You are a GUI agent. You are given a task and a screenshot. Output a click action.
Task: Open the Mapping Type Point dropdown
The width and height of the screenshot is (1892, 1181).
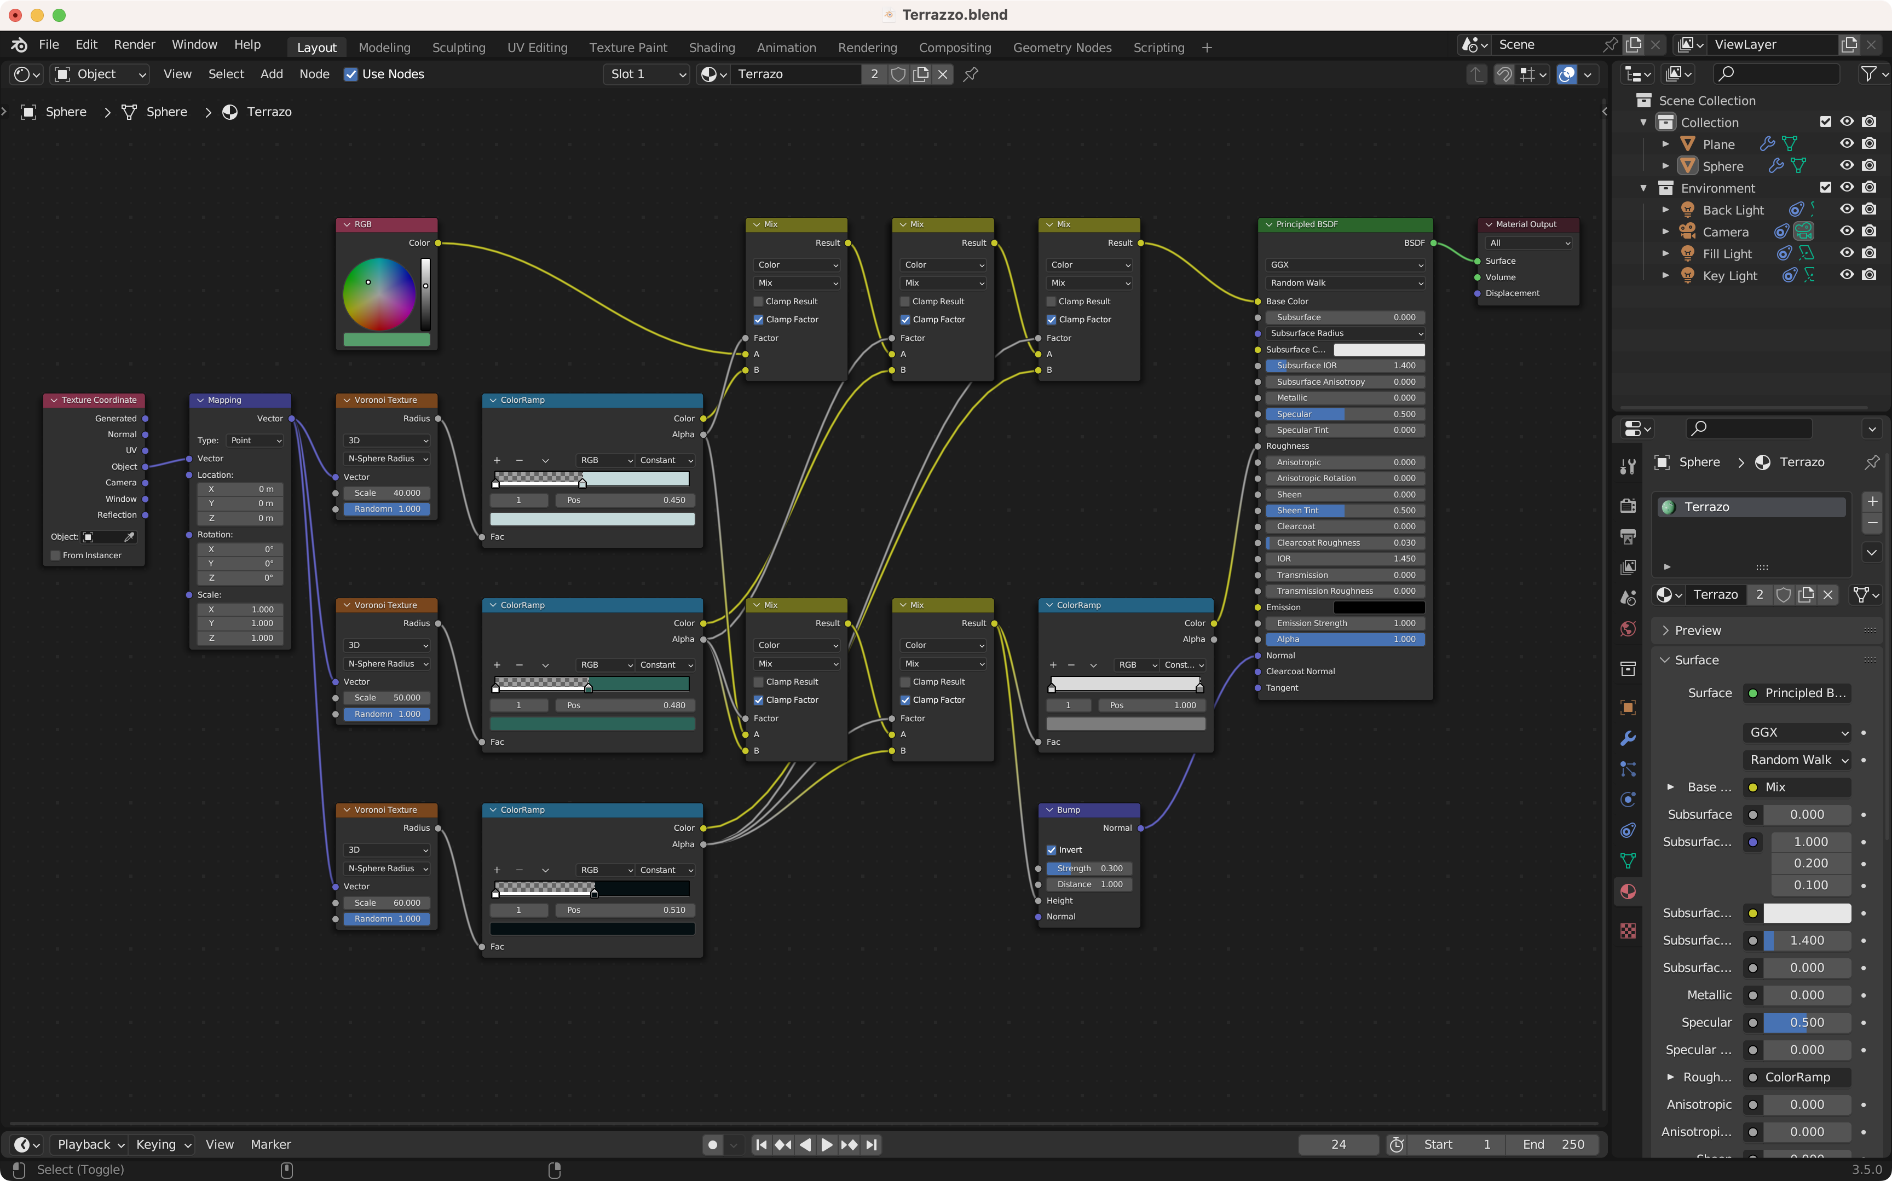pyautogui.click(x=256, y=441)
